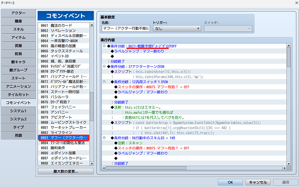Viewport: 299px width, 187px height.
Task: Open the 武器 tab
Action: tap(18, 46)
